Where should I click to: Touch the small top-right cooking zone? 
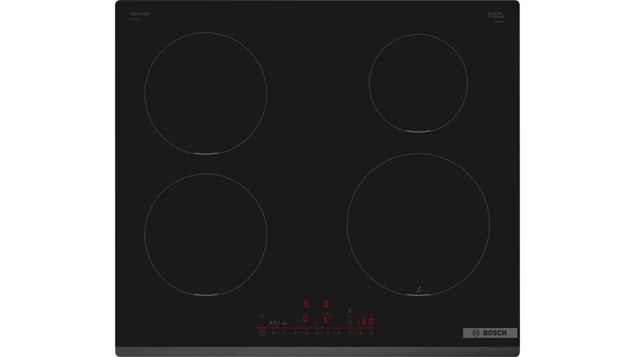(x=418, y=83)
